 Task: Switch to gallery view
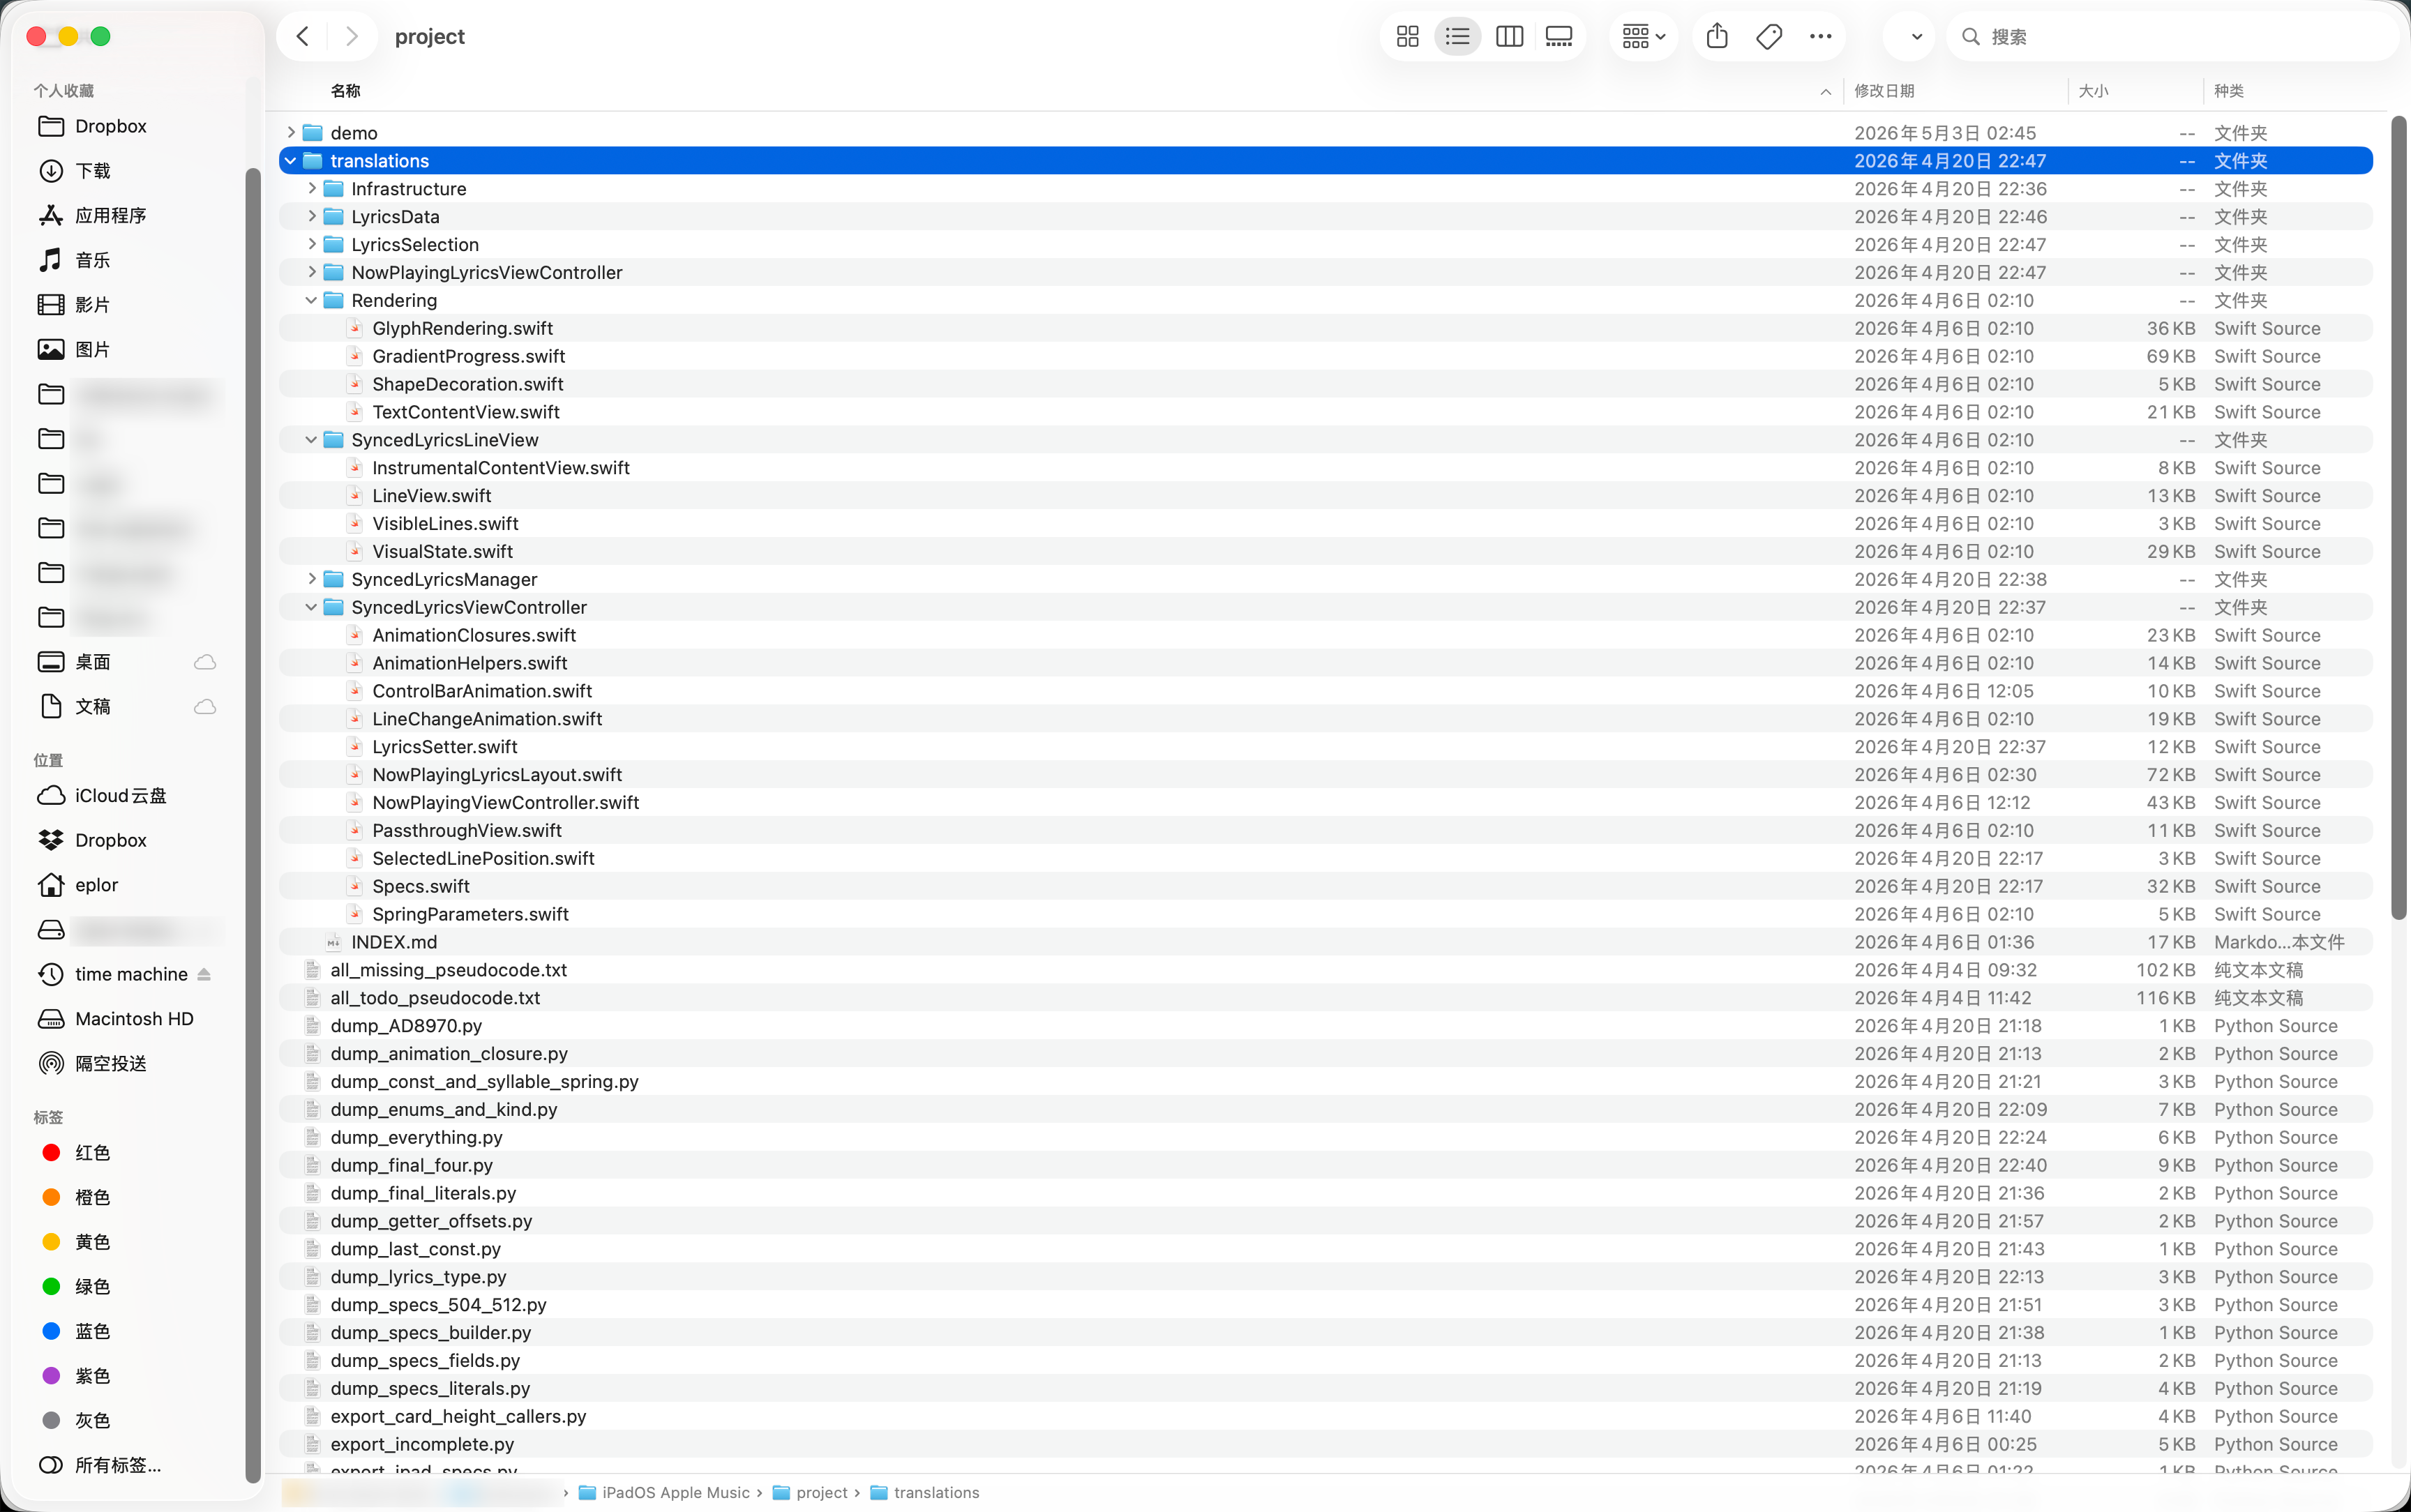[x=1559, y=37]
